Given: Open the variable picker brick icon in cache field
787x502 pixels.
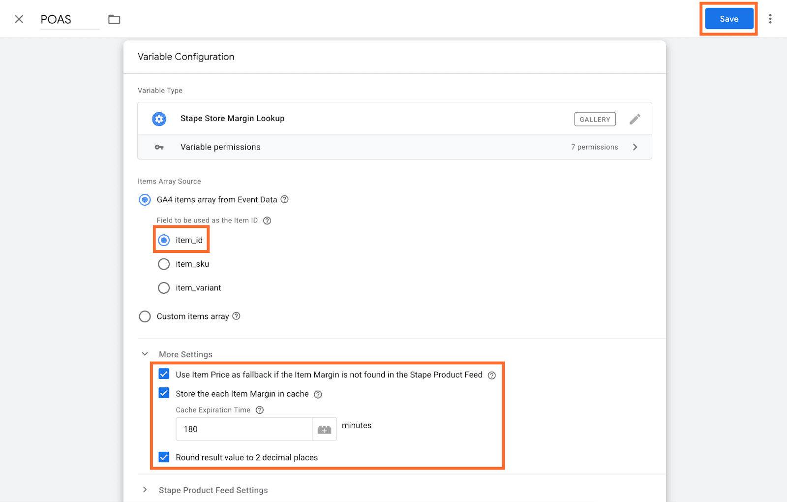Looking at the screenshot, I should (x=324, y=429).
